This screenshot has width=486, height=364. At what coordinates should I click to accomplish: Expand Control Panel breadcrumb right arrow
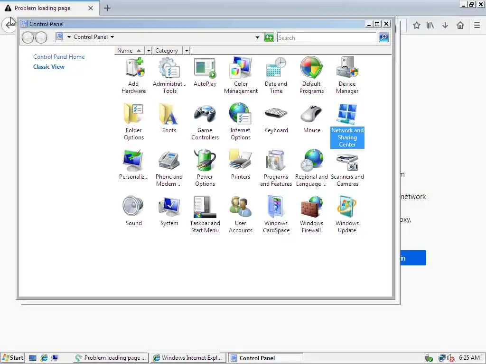(x=112, y=37)
